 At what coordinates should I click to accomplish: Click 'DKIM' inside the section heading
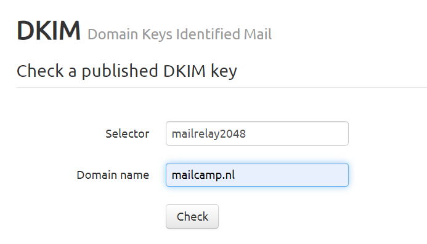click(x=184, y=71)
